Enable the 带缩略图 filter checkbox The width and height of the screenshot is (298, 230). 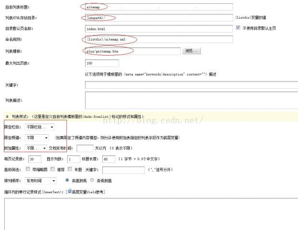tap(28, 169)
